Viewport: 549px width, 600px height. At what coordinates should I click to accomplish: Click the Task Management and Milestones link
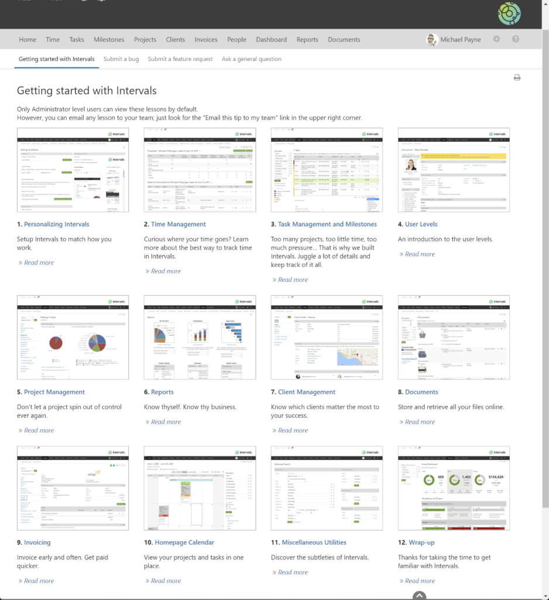point(327,224)
